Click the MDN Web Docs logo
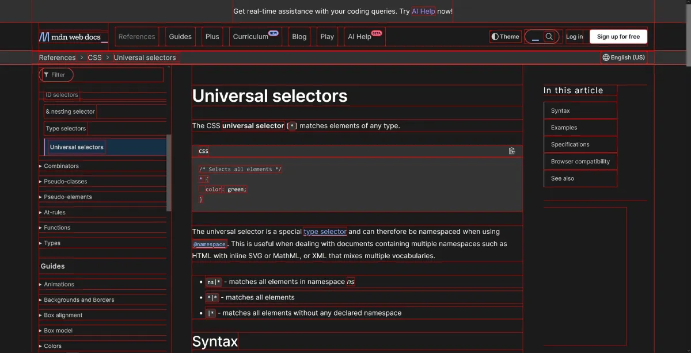 pyautogui.click(x=73, y=37)
